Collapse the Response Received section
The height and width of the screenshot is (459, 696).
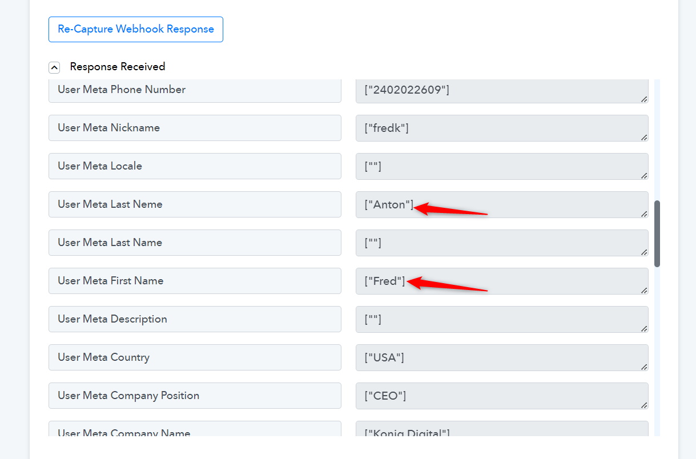(54, 67)
